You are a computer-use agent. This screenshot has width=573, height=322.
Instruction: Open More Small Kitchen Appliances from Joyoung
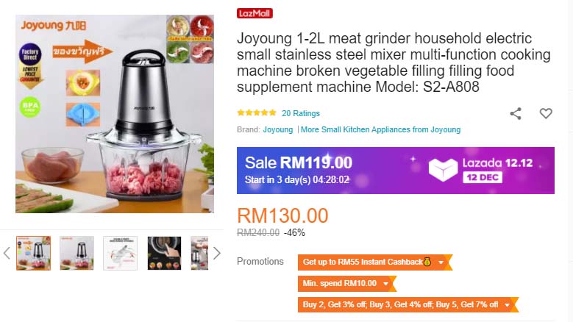380,129
